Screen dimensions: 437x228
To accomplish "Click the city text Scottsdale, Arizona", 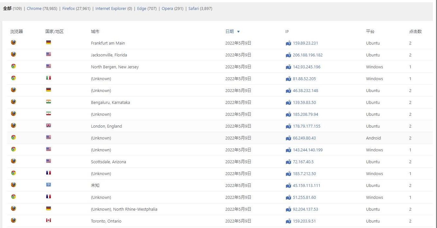I will pyautogui.click(x=108, y=162).
